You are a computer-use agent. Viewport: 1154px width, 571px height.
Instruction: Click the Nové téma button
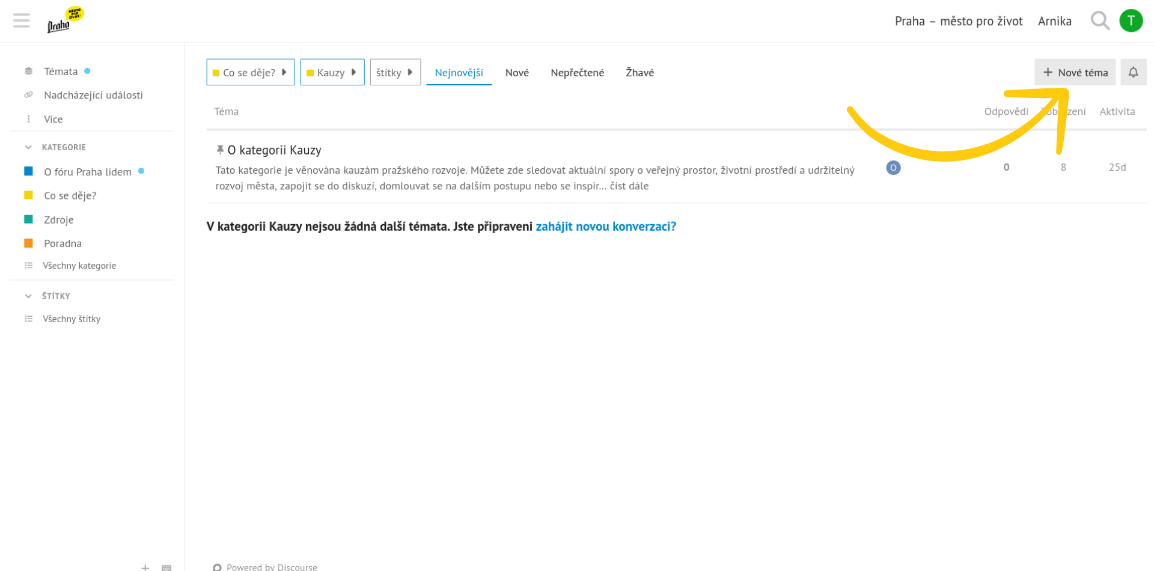[x=1075, y=72]
